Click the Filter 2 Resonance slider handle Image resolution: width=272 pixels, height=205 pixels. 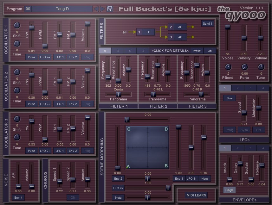(x=158, y=65)
